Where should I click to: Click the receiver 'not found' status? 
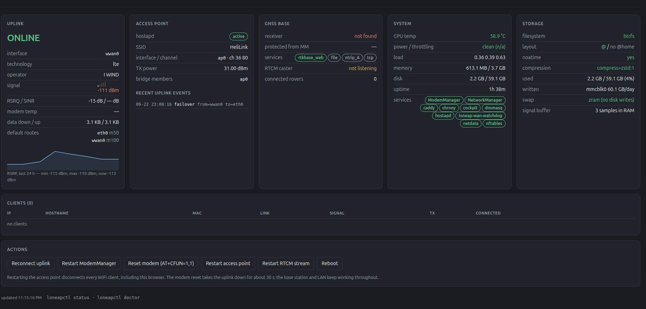click(365, 36)
